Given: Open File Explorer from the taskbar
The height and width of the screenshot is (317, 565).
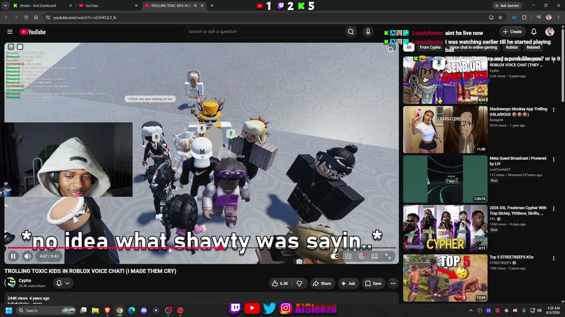Looking at the screenshot, I should tap(95, 310).
